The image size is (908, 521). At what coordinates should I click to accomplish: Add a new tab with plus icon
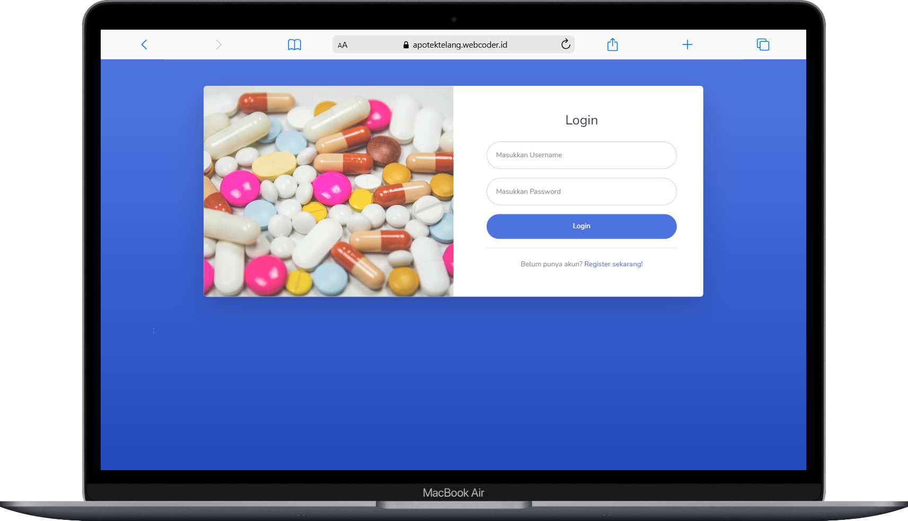[x=687, y=44]
